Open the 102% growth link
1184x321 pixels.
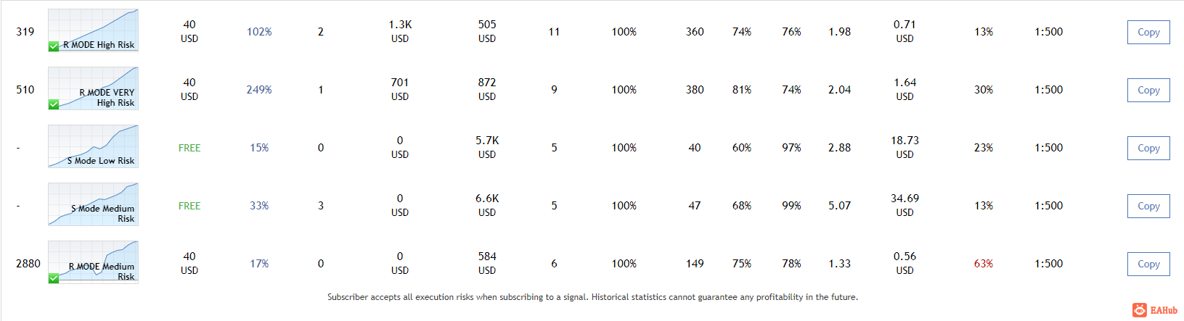pos(259,32)
